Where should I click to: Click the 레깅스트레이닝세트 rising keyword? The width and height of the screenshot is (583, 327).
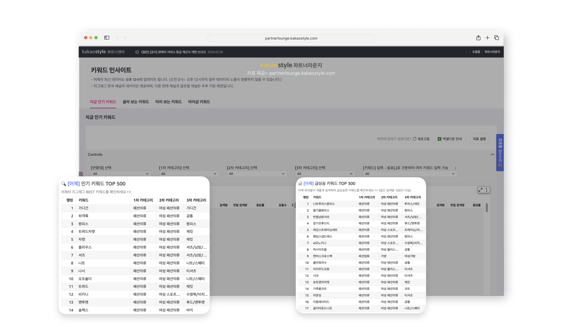click(325, 230)
